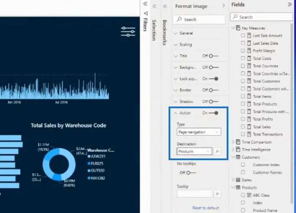
Task: Expand the Selection pane chevron
Action: (154, 6)
